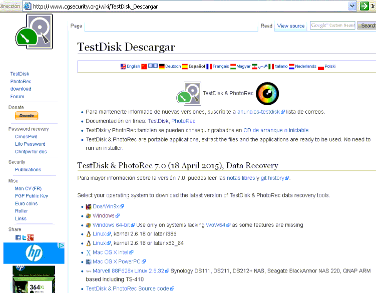Viewport: 376px width, 293px height.
Task: Click the Chinese flag language icon
Action: 144,67
